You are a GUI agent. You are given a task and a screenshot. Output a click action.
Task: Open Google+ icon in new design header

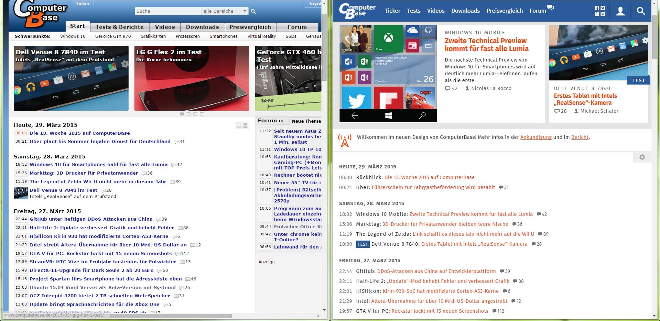pos(597,14)
